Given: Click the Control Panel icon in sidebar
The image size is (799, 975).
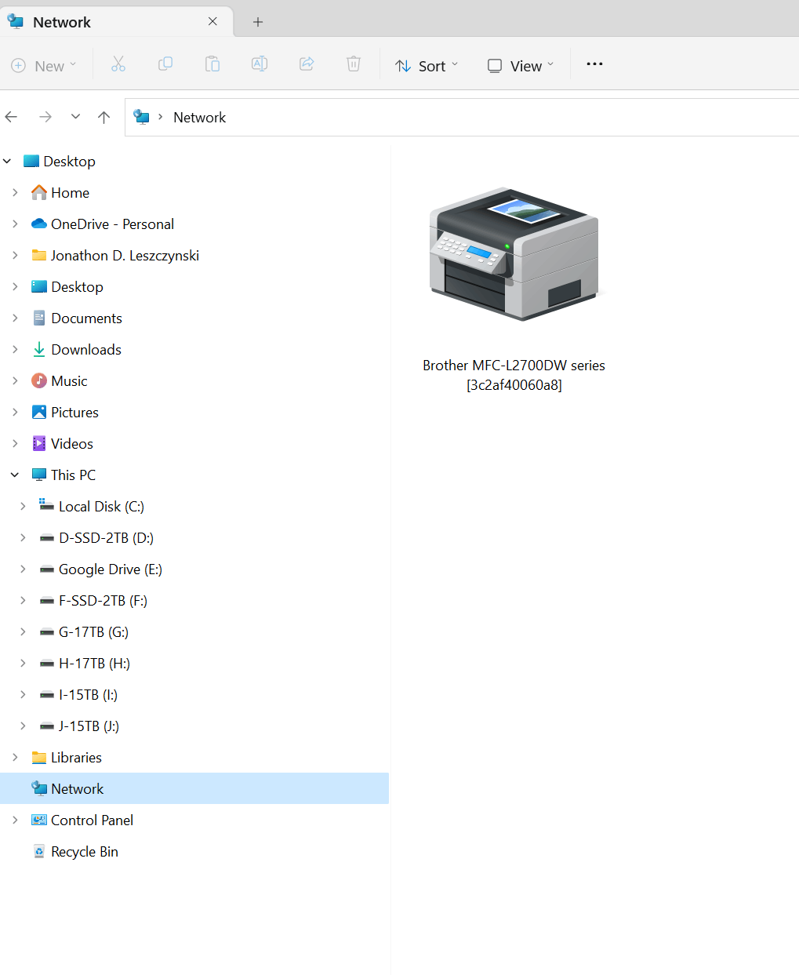Looking at the screenshot, I should pos(39,820).
